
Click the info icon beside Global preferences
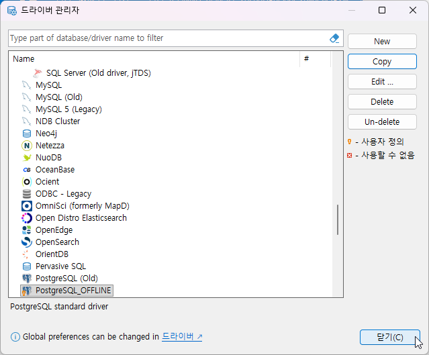click(x=15, y=337)
